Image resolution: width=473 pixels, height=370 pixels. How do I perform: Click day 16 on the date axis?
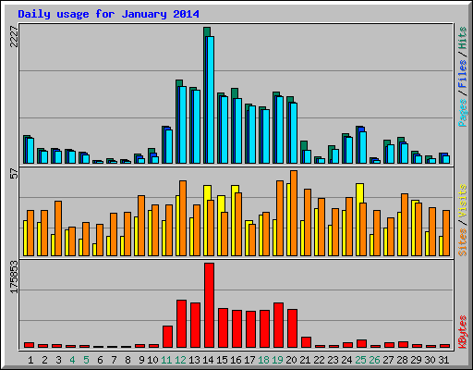[x=236, y=360]
